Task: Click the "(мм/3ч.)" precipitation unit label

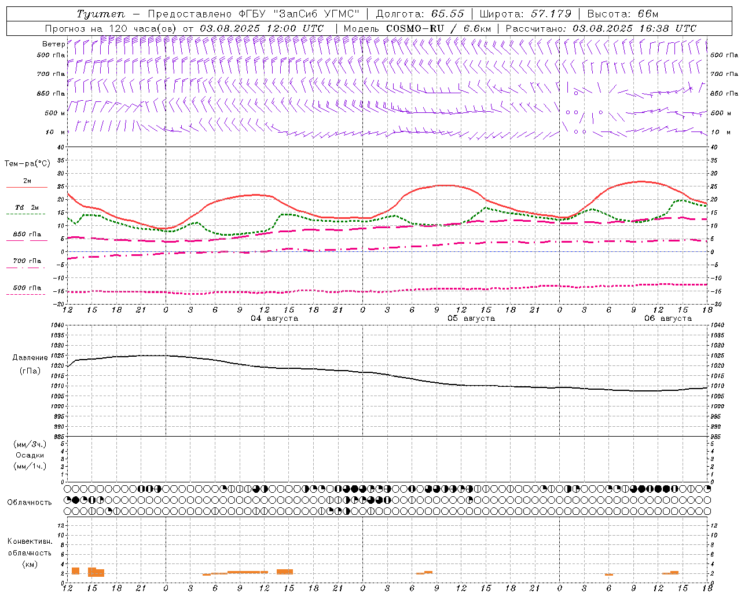Action: (30, 445)
